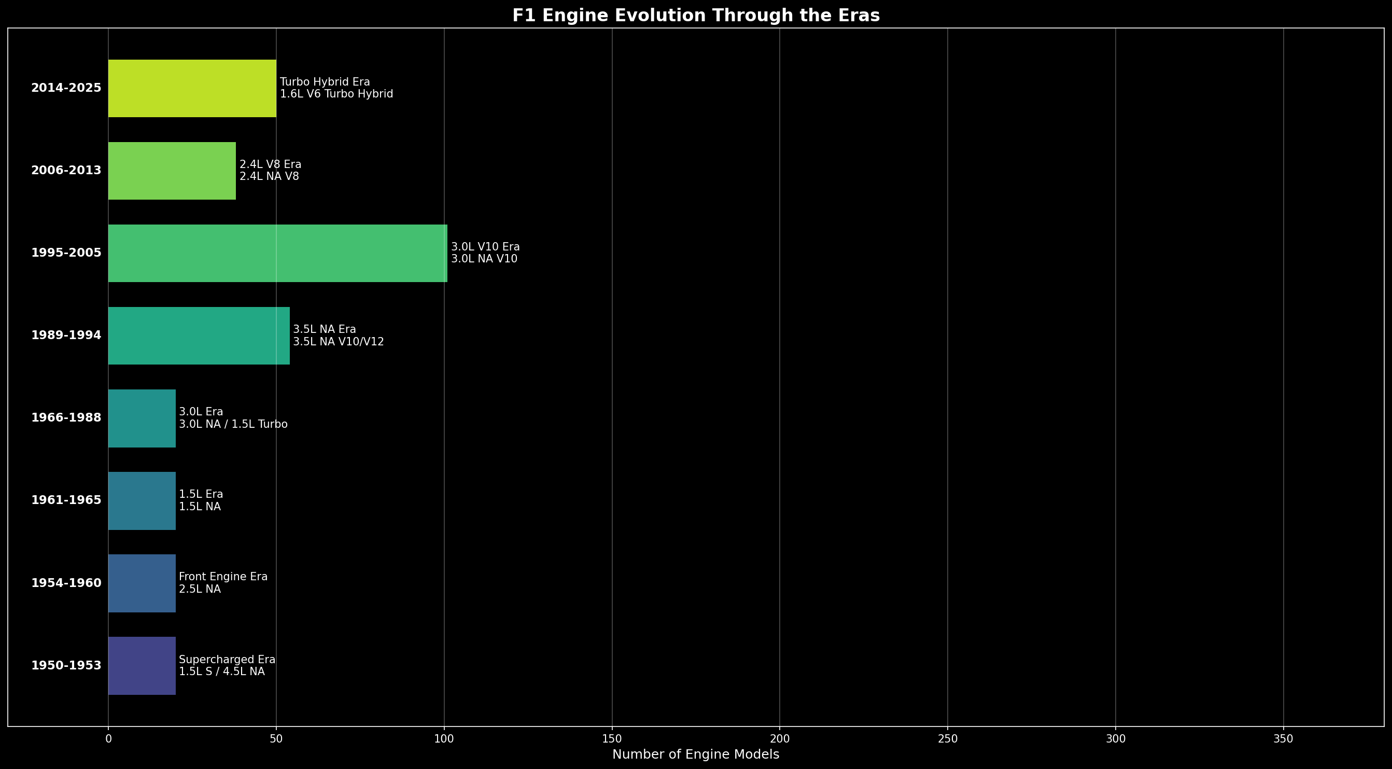Click the 1989-1994 teal bar

point(199,335)
